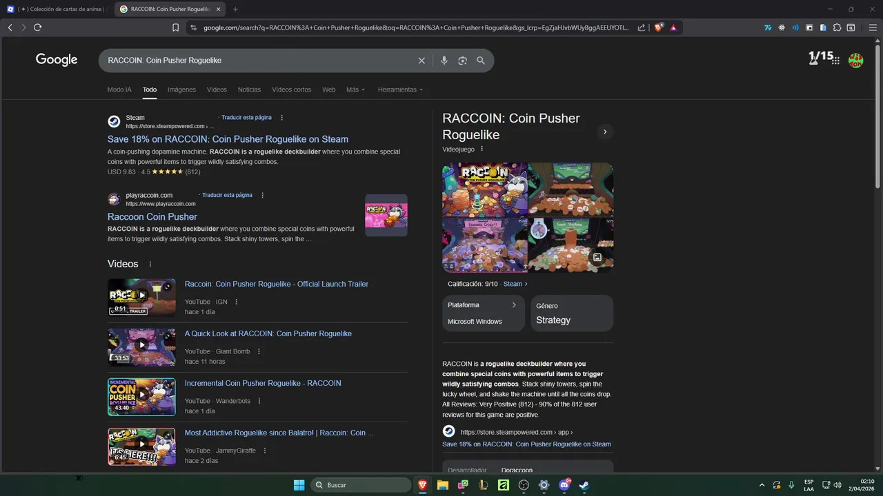Click the magnifying glass search button
The width and height of the screenshot is (883, 496).
coord(481,61)
